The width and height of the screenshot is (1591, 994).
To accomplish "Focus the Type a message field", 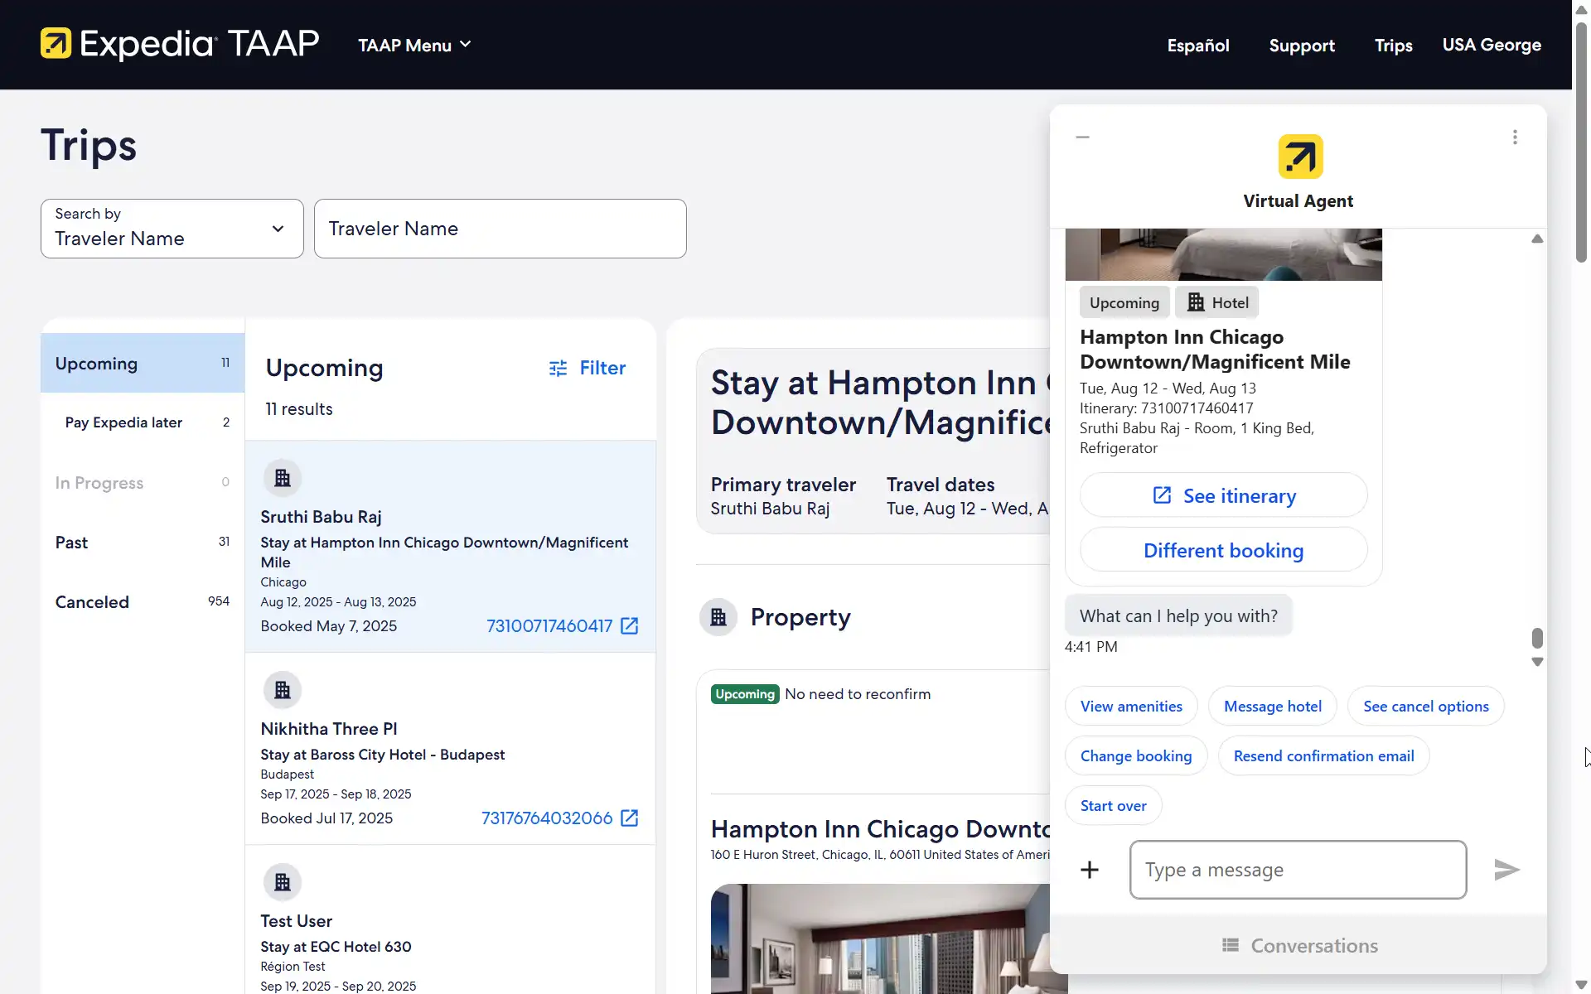I will (1298, 870).
